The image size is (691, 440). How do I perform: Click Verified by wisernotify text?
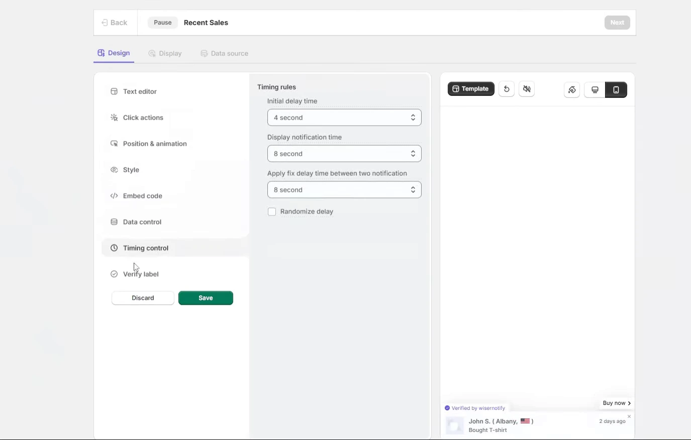[478, 408]
